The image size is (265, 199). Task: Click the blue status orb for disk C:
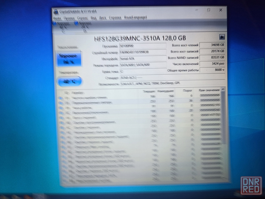pos(54,23)
